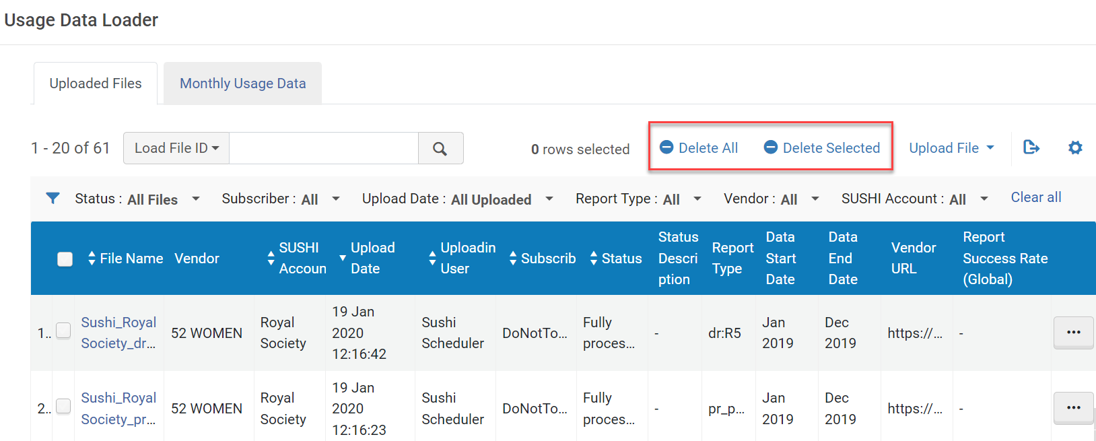Viewport: 1096px width, 441px height.
Task: Click into the search text input field
Action: (x=324, y=148)
